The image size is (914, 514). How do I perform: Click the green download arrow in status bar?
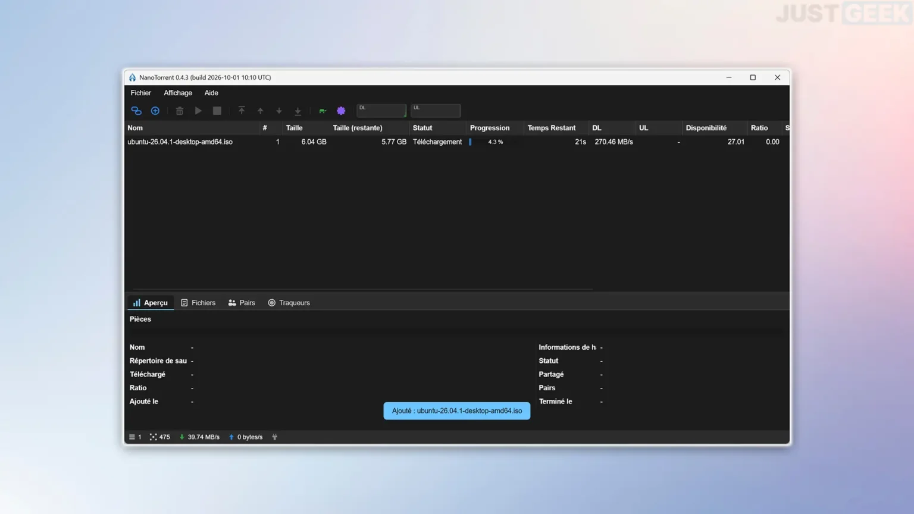coord(181,437)
